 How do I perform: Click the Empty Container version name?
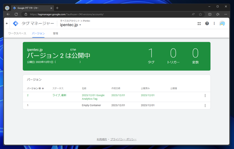(x=91, y=105)
